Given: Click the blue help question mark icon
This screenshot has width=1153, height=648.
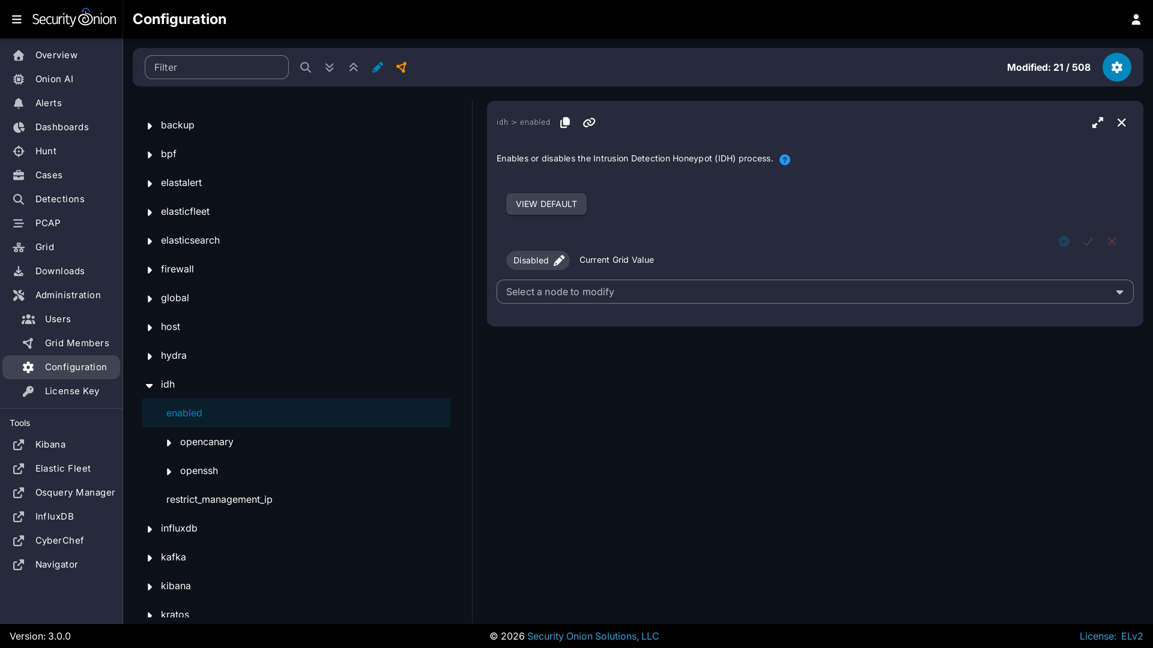Looking at the screenshot, I should (784, 160).
